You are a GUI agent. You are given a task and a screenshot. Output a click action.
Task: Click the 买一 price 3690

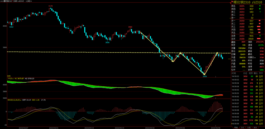pos(242,21)
